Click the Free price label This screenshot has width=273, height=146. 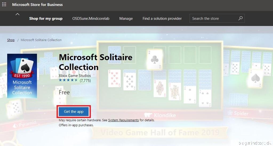point(64,92)
